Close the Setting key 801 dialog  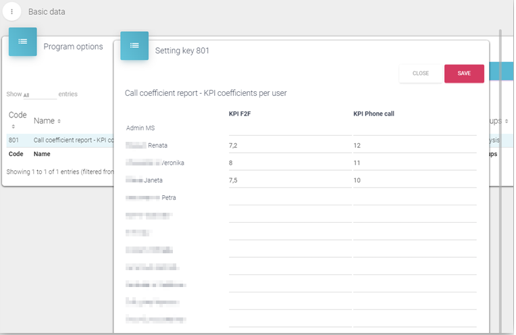[x=420, y=74]
